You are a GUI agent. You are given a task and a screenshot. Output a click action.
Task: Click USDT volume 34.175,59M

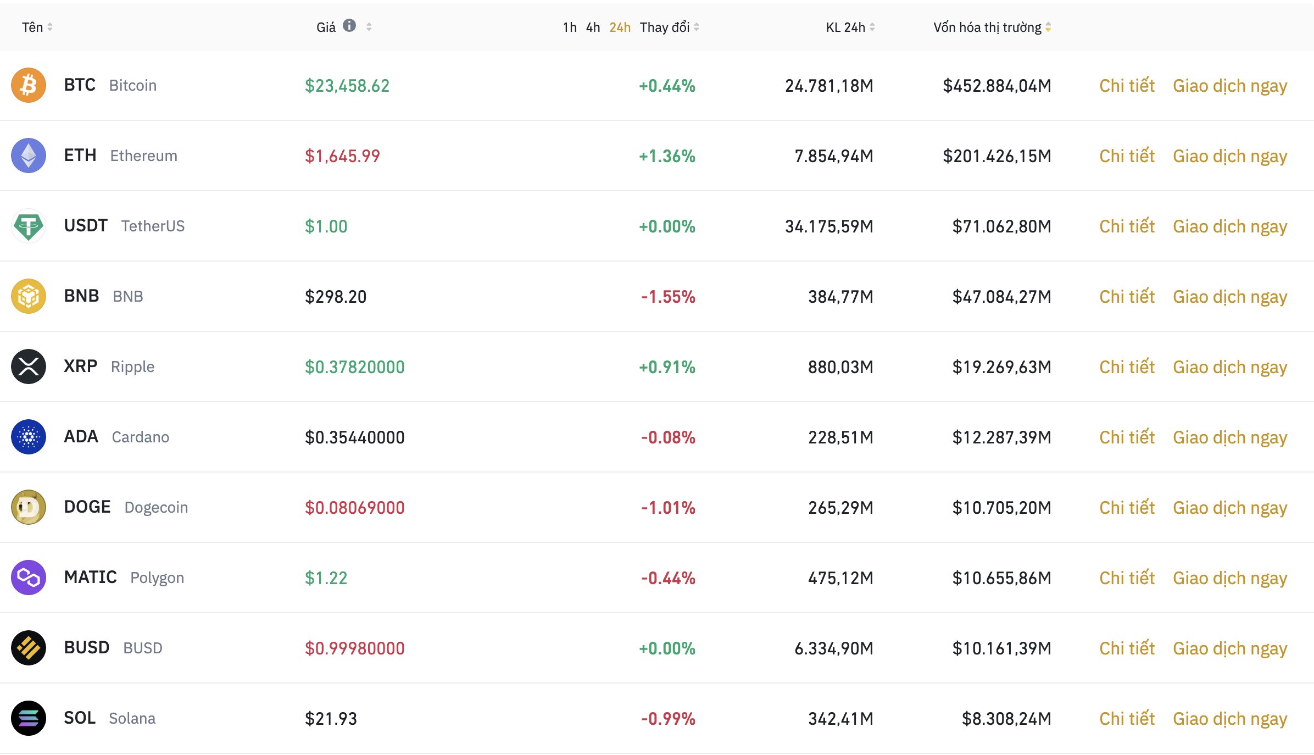point(829,226)
